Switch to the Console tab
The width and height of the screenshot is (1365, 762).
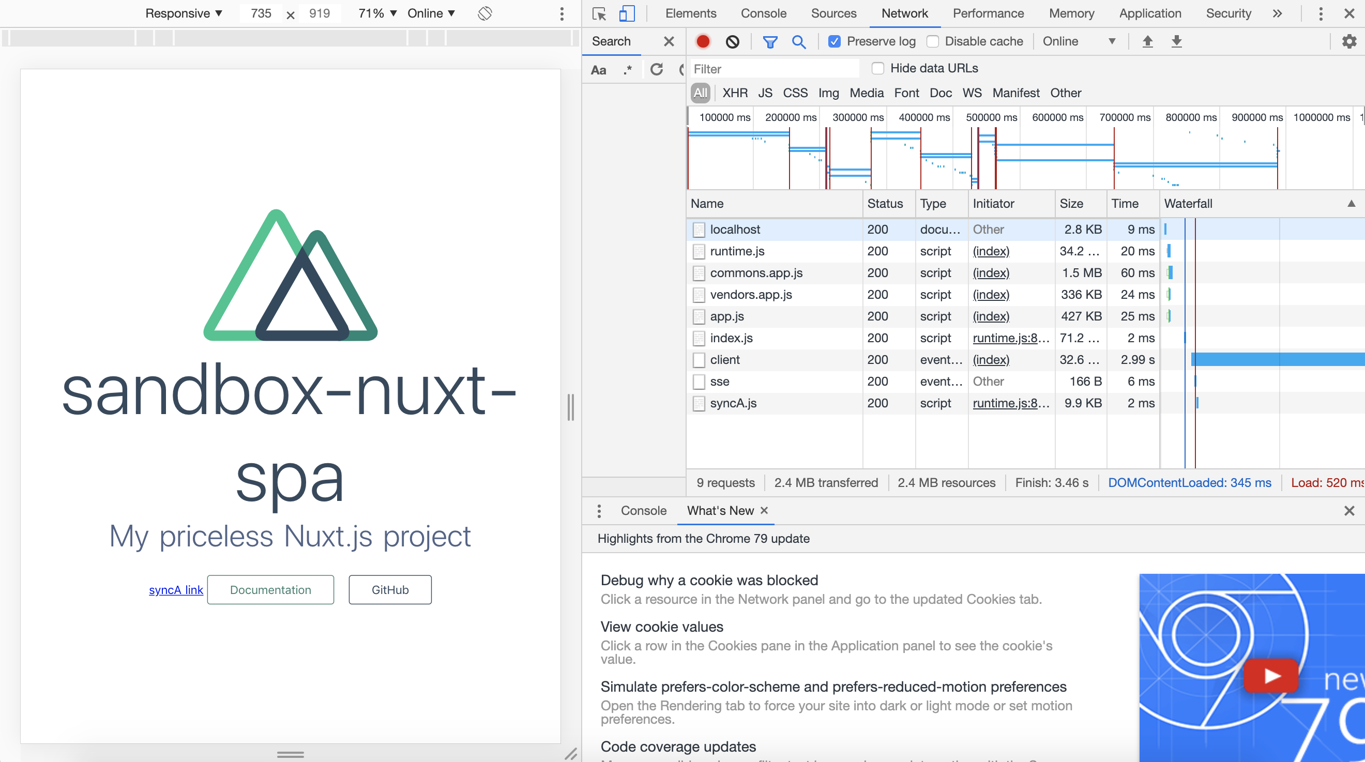click(x=763, y=14)
